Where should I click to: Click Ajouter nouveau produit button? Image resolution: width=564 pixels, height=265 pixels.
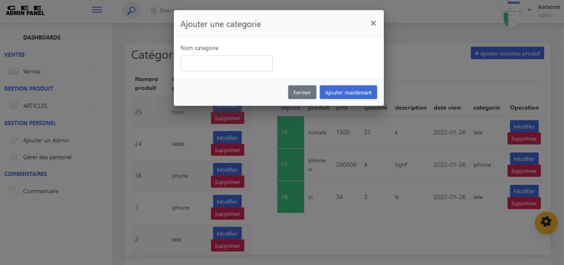pyautogui.click(x=507, y=53)
